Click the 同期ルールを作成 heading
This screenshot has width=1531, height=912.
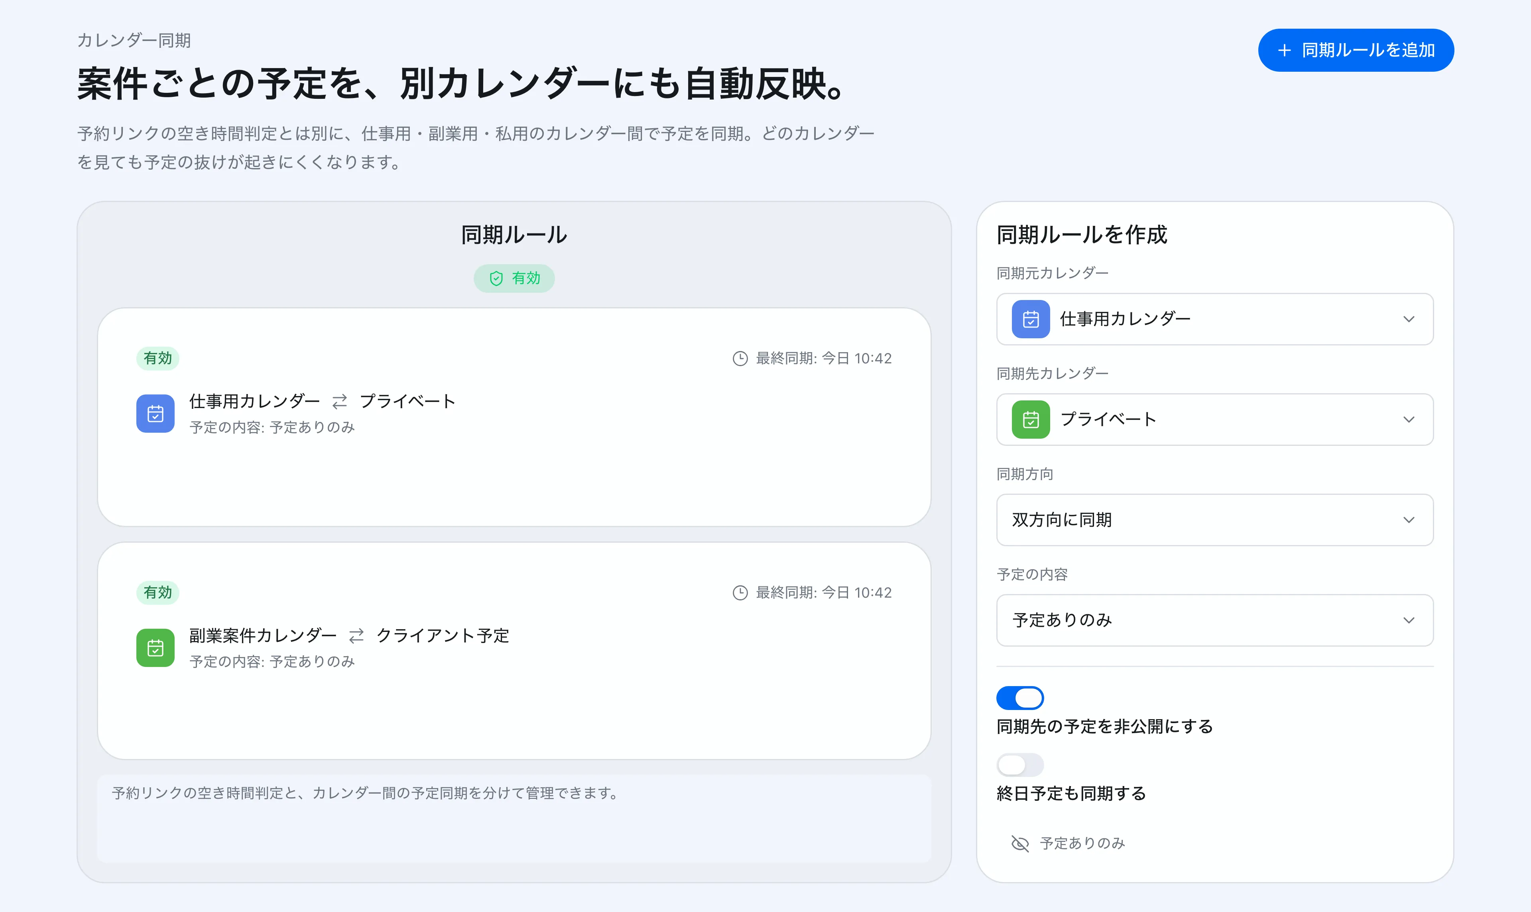click(1082, 235)
